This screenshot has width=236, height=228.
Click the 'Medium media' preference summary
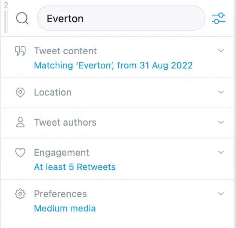click(65, 208)
